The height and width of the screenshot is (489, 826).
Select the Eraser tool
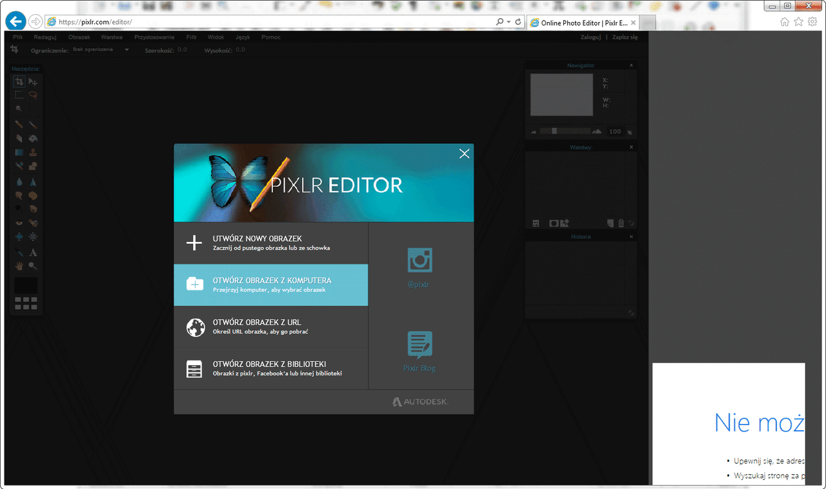(x=19, y=138)
